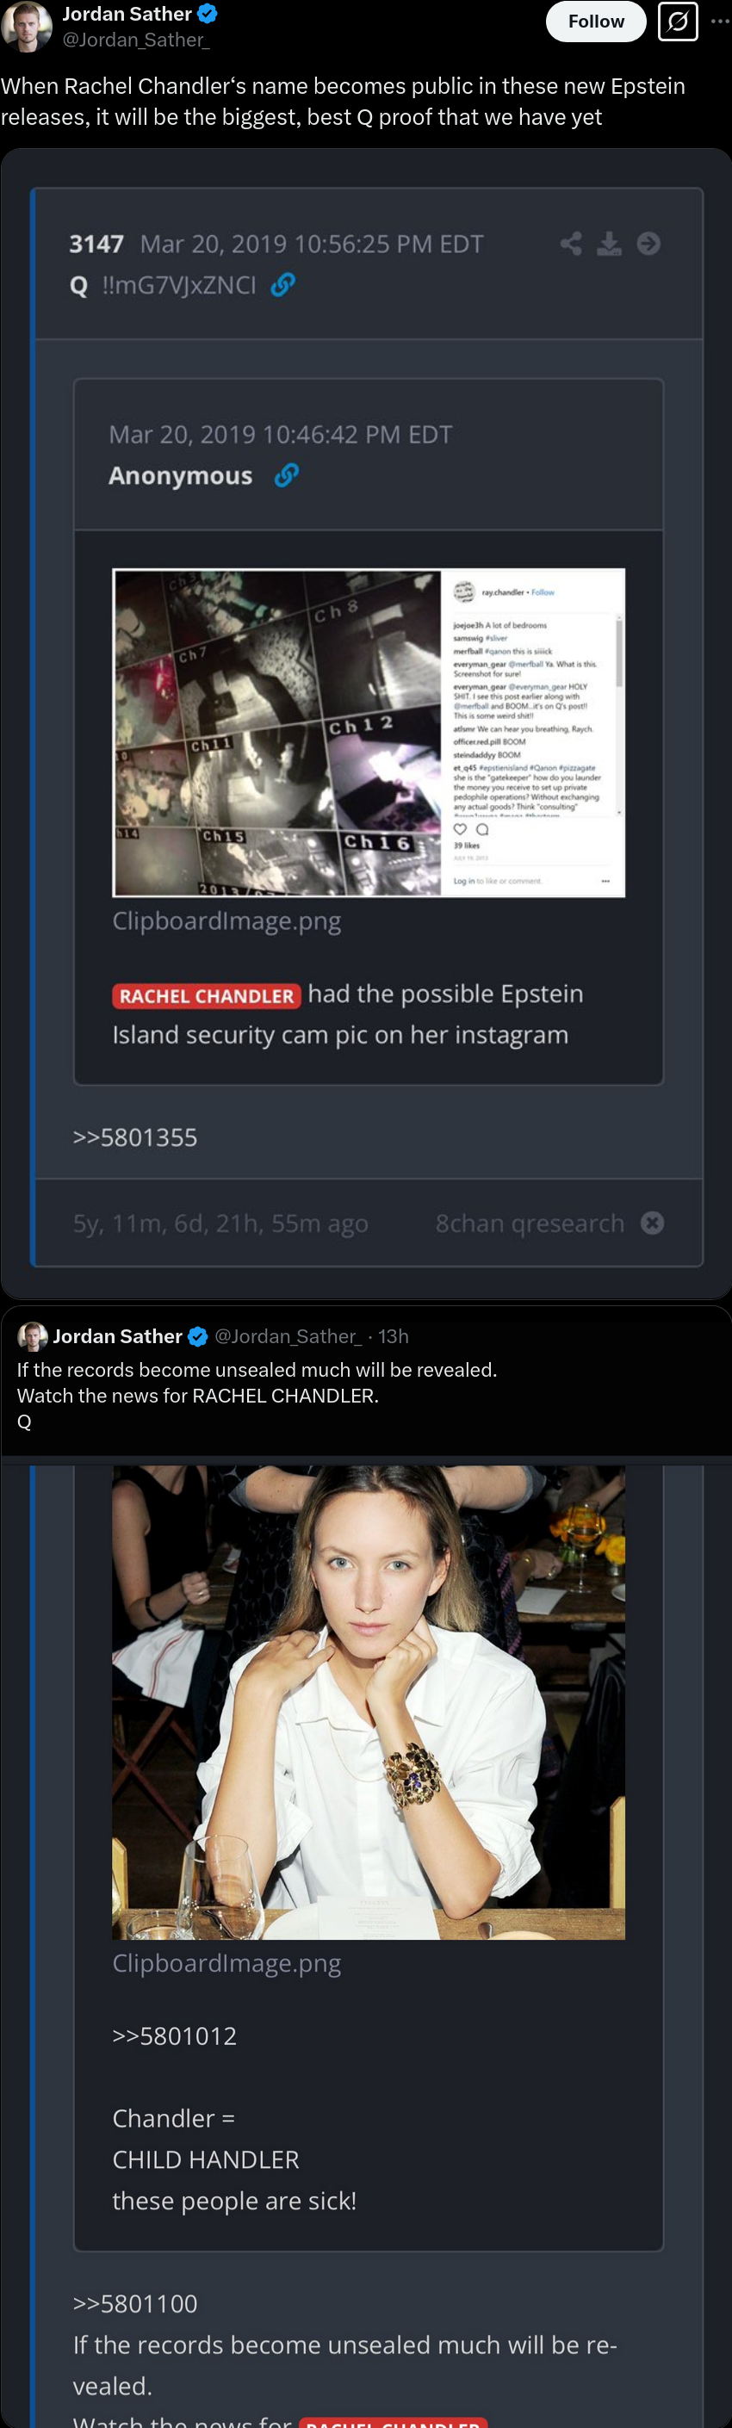Click the arrow-circle icon on post 3147

pos(648,245)
